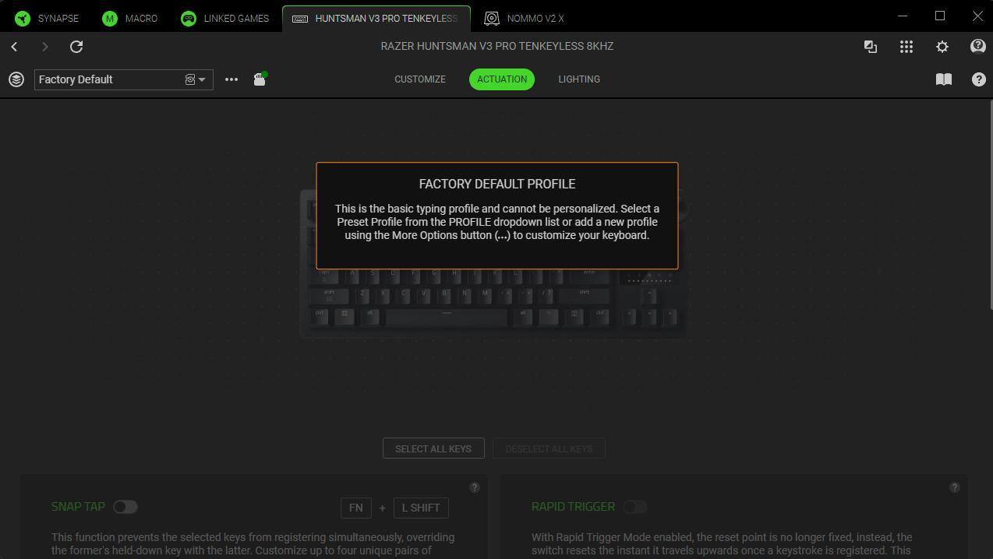Click the refresh icon in navigation bar
Screen dimensions: 993x559
click(x=76, y=47)
